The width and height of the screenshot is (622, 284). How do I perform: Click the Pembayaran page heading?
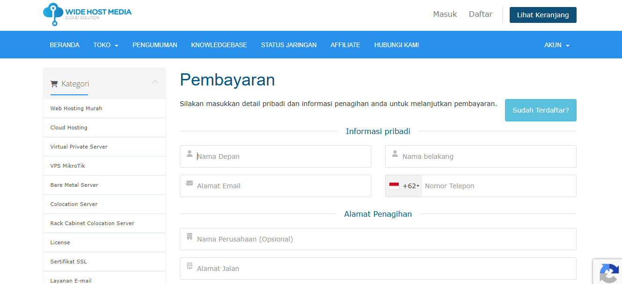click(x=227, y=80)
